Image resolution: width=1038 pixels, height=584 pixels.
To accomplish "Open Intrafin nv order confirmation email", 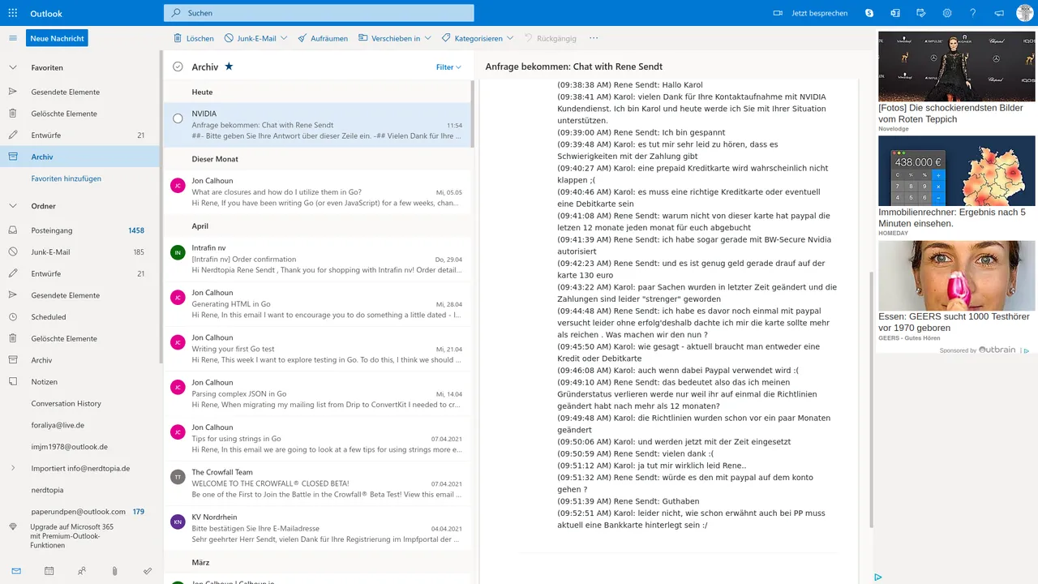I will [x=317, y=259].
